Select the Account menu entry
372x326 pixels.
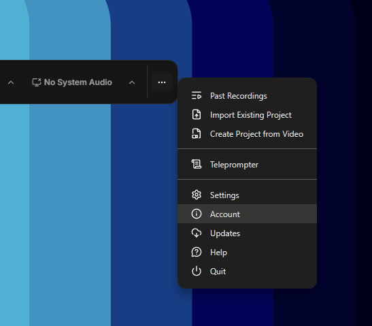click(x=248, y=214)
